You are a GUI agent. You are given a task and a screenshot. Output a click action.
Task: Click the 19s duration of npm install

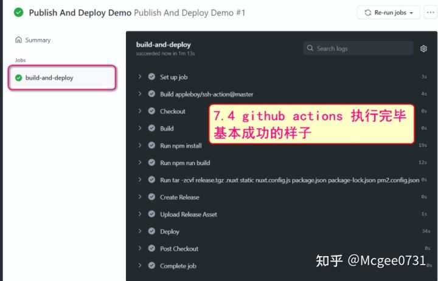[x=423, y=145]
